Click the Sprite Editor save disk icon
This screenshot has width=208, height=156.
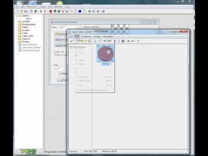pyautogui.click(x=90, y=41)
